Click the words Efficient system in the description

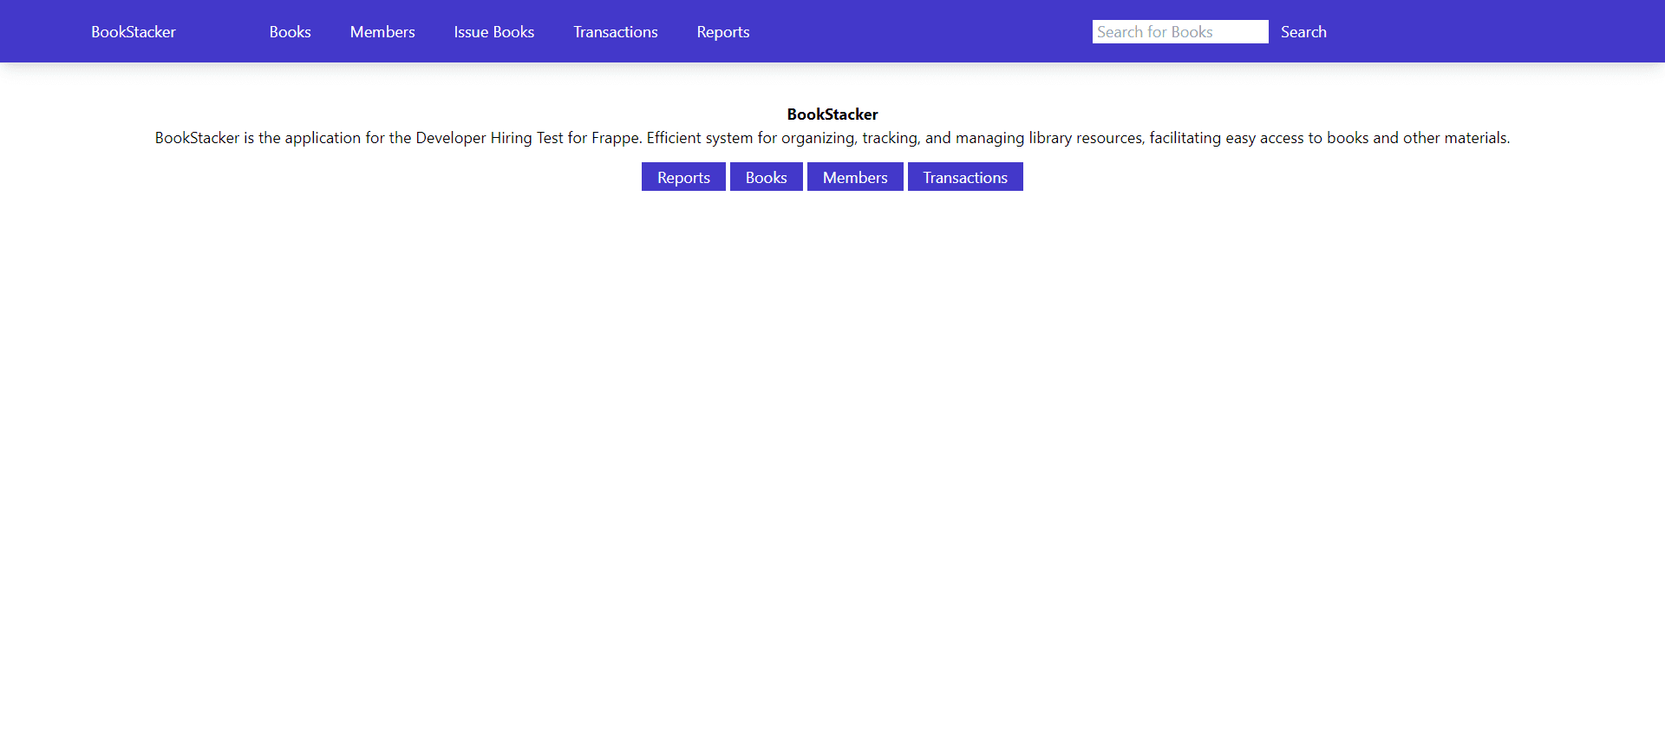tap(699, 138)
